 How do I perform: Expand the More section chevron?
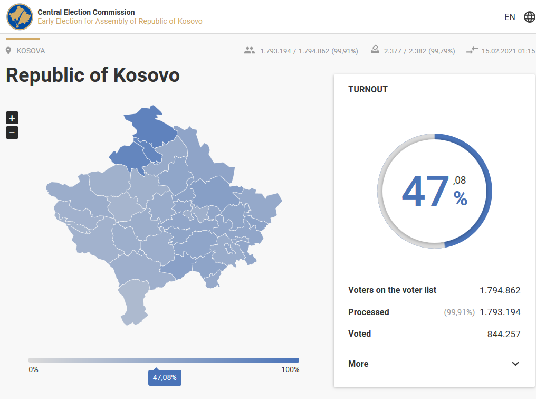[515, 364]
